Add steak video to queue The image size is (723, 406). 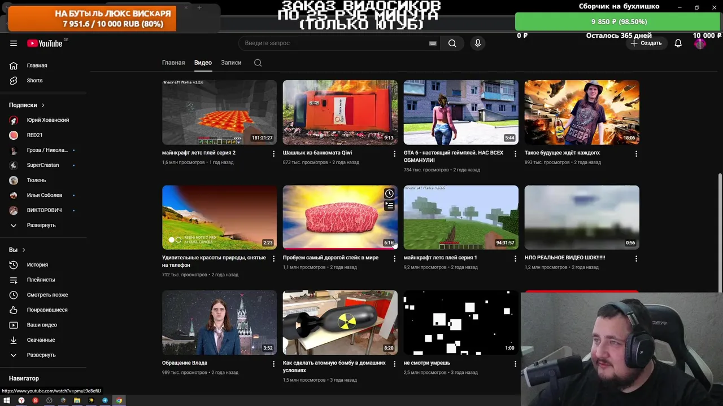[389, 206]
